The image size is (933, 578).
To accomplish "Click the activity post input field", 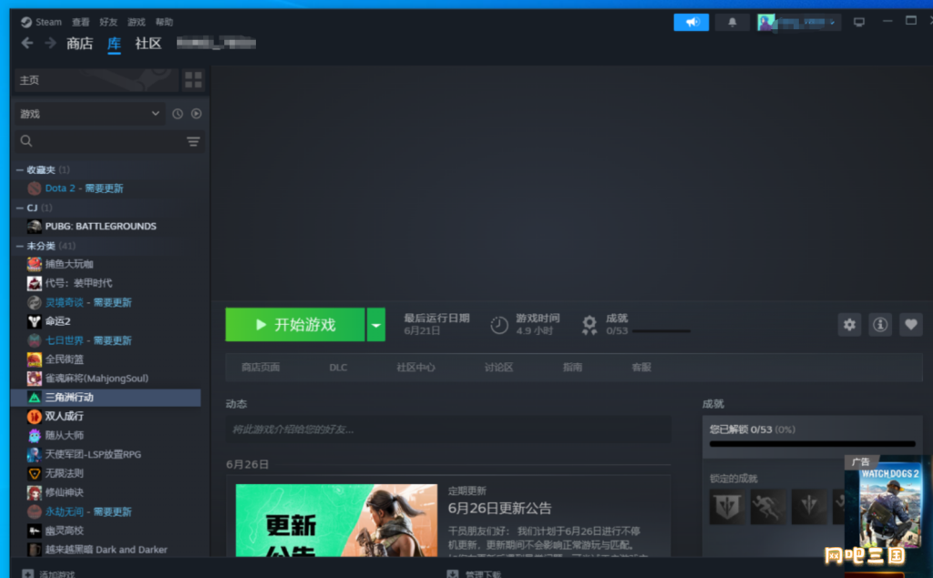I will coord(448,430).
